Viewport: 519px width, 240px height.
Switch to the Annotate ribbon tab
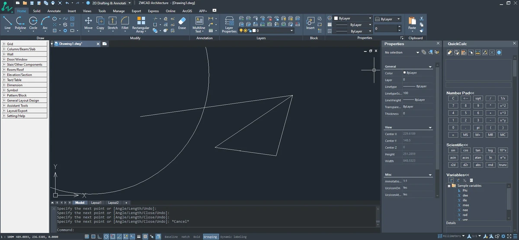coord(54,11)
